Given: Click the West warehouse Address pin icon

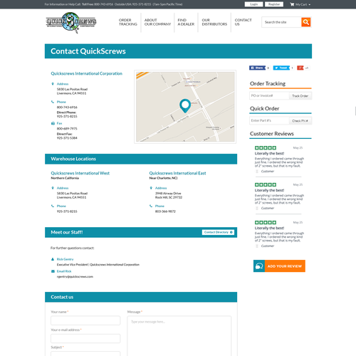Looking at the screenshot, I should [53, 188].
